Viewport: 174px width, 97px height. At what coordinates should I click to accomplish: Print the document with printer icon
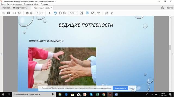tap(8, 13)
